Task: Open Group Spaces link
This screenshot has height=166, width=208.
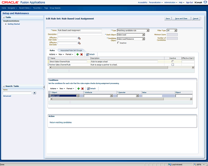Action: [x=55, y=8]
